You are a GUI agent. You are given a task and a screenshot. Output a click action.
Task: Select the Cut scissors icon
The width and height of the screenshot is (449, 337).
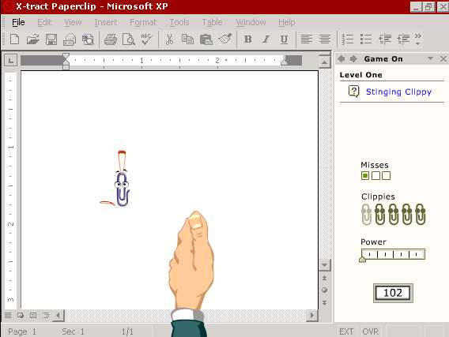(x=169, y=39)
